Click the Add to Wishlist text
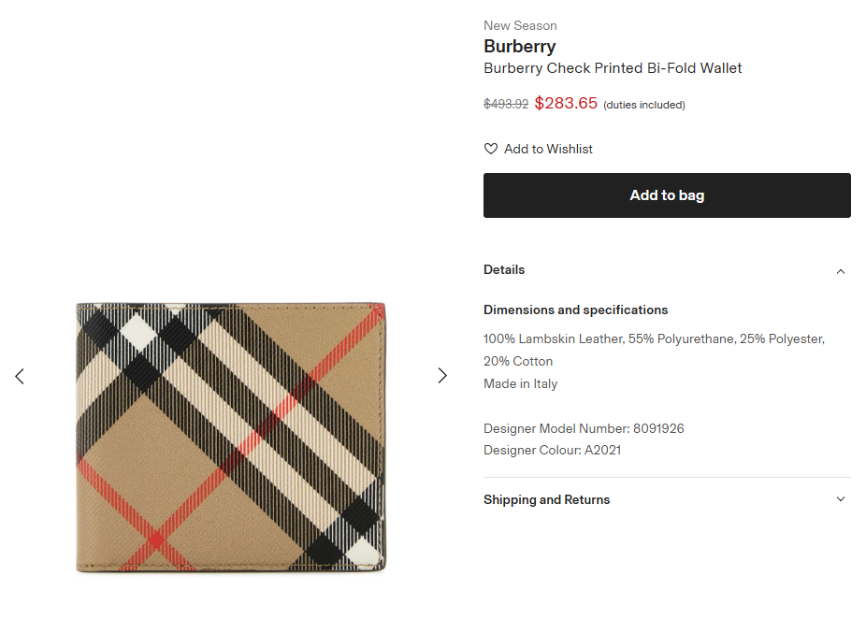 [548, 149]
